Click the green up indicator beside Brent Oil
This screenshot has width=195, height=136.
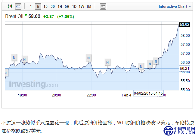coord(26,15)
